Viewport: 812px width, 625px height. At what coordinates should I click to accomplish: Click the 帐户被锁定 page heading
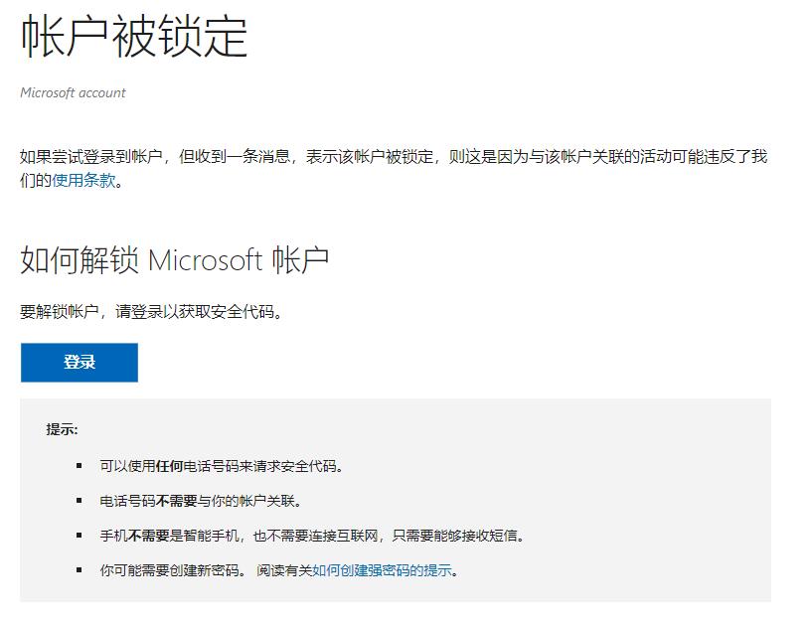click(134, 38)
